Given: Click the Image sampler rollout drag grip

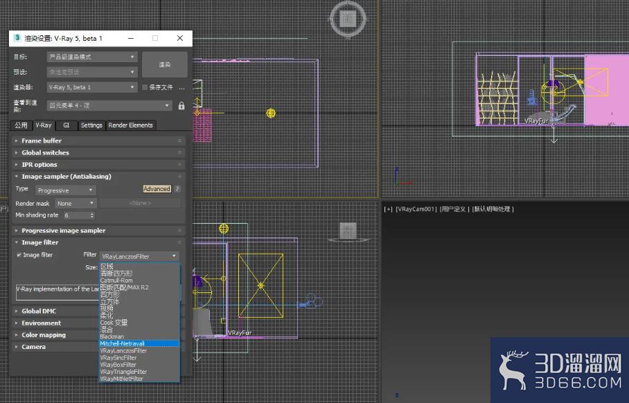Looking at the screenshot, I should [179, 177].
